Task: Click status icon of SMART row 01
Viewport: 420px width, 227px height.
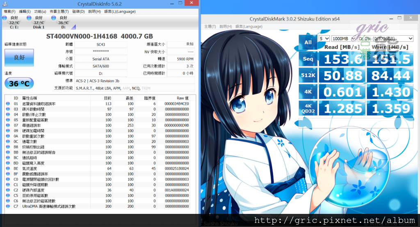Action: pos(8,104)
